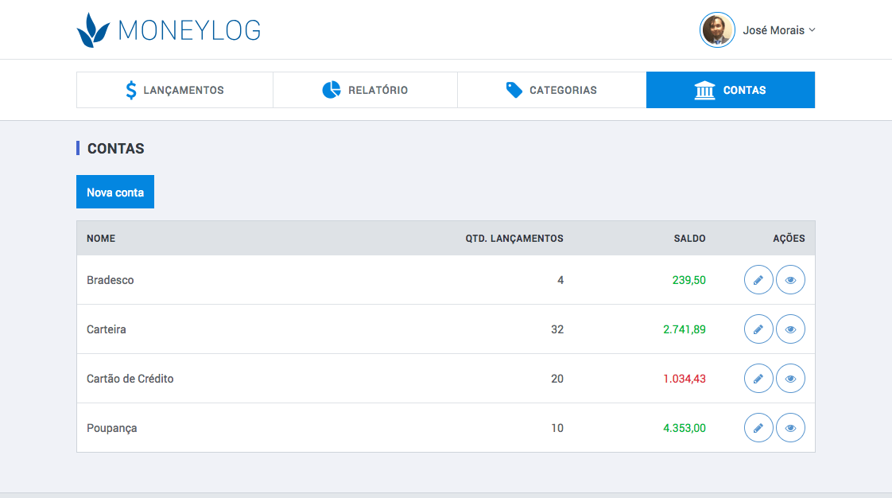892x498 pixels.
Task: Switch to the Lançamentos tab
Action: pos(175,90)
